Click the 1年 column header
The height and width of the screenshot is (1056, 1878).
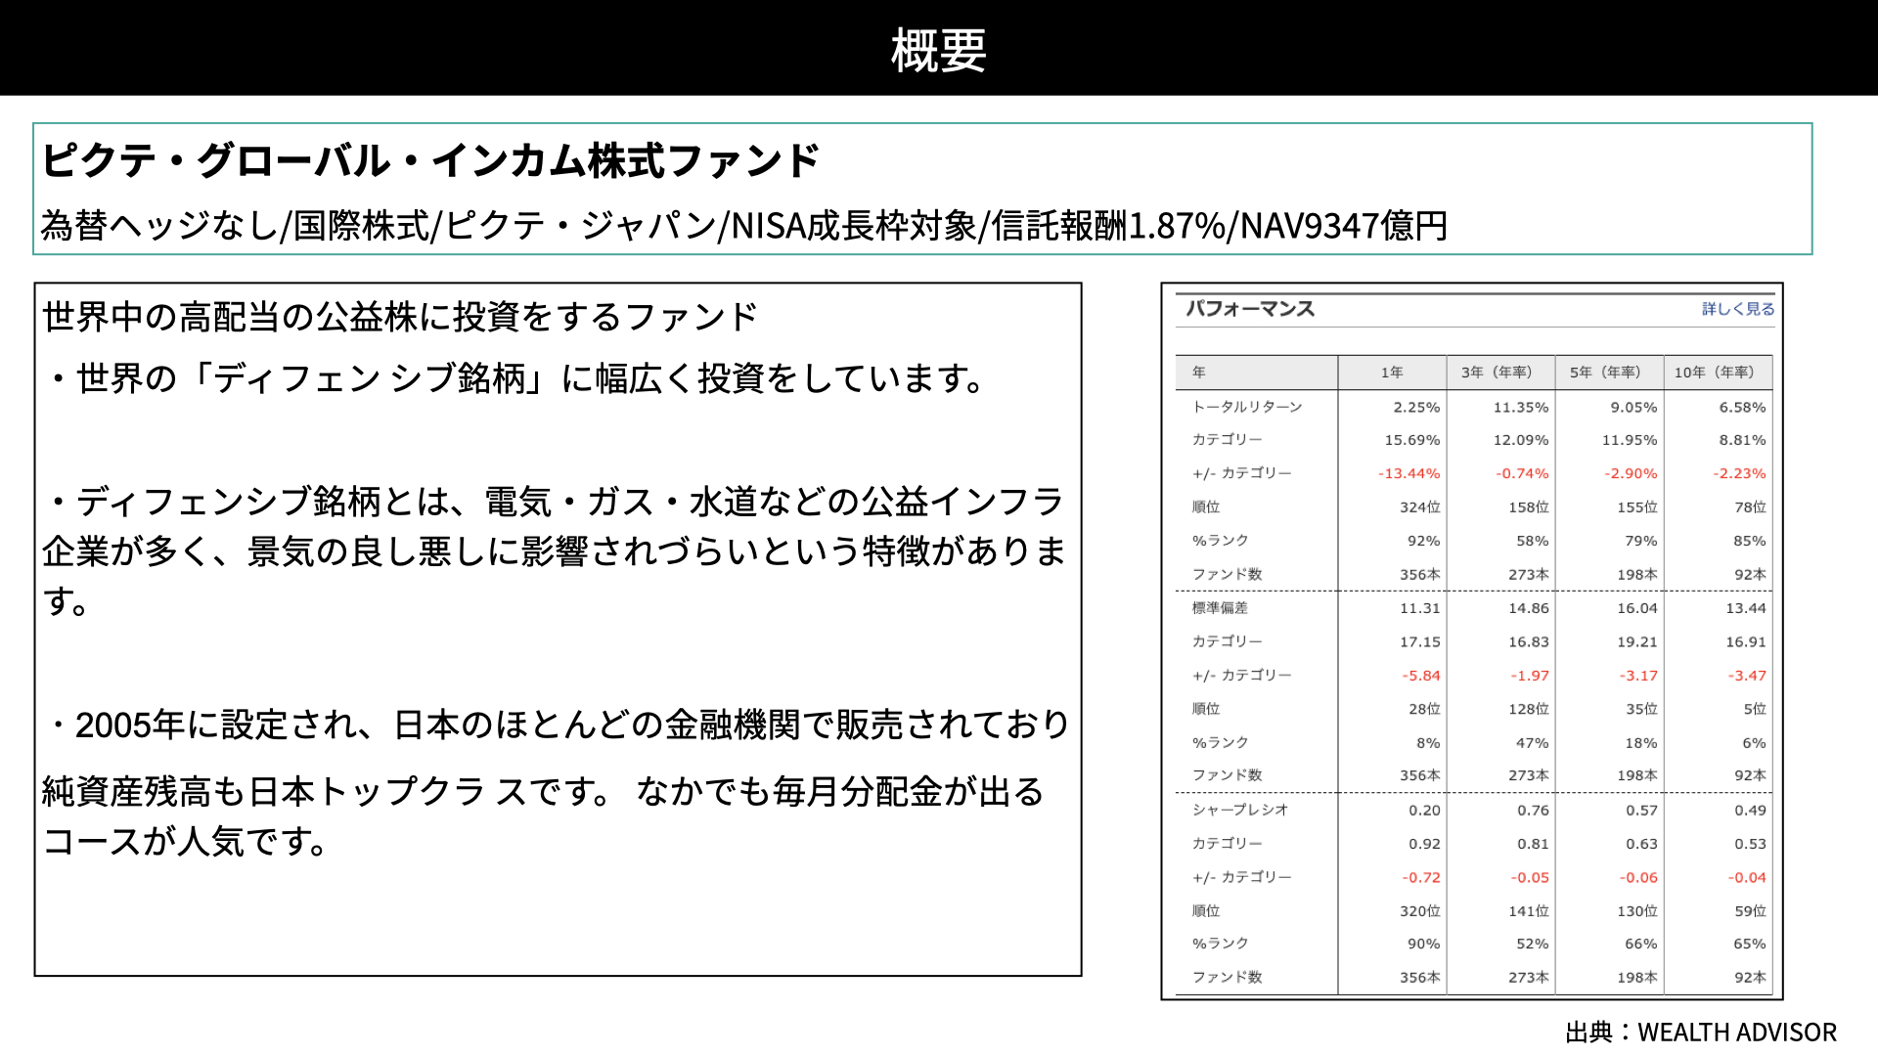1392,373
